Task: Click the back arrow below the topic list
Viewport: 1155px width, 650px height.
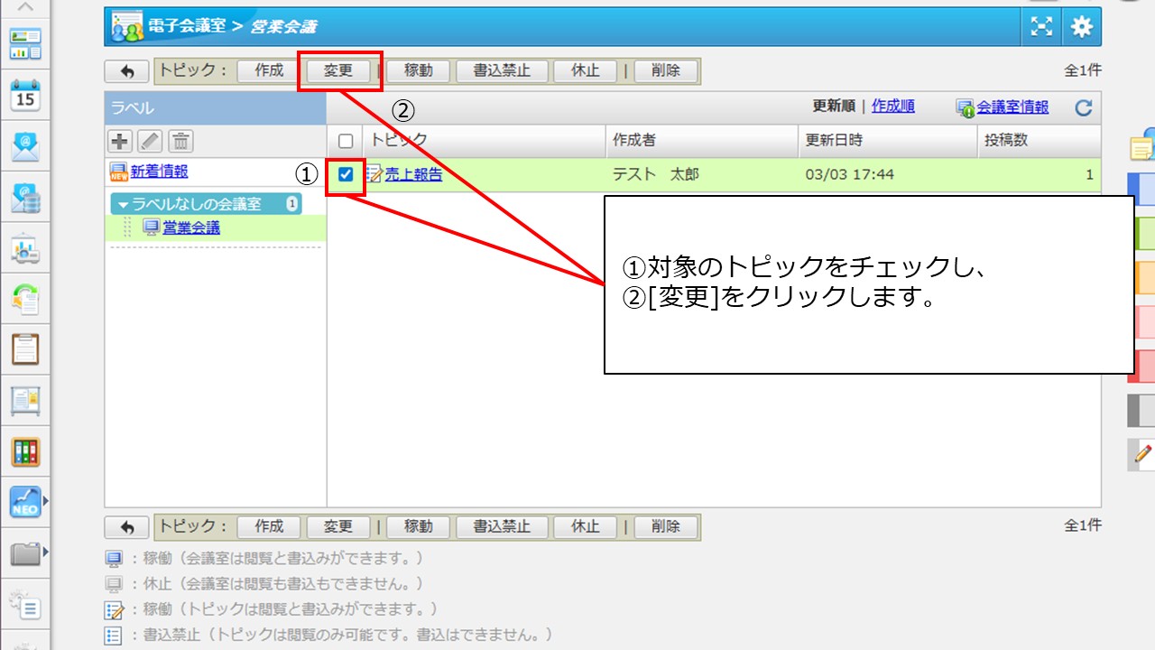Action: (x=127, y=527)
